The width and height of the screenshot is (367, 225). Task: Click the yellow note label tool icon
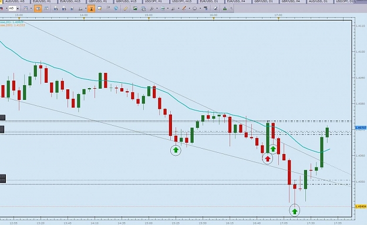[x=99, y=8]
